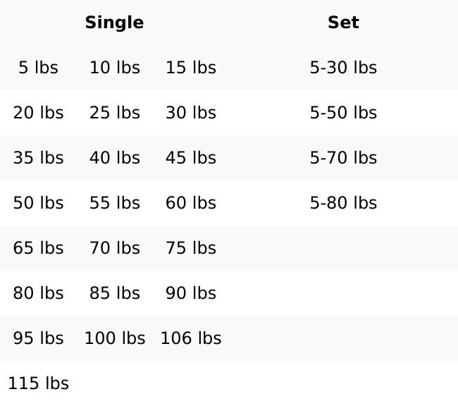Select the 5-50 lbs set
Screen dimensions: 458x406
tap(343, 113)
